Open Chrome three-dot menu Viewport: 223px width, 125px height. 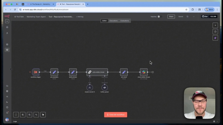point(217,10)
